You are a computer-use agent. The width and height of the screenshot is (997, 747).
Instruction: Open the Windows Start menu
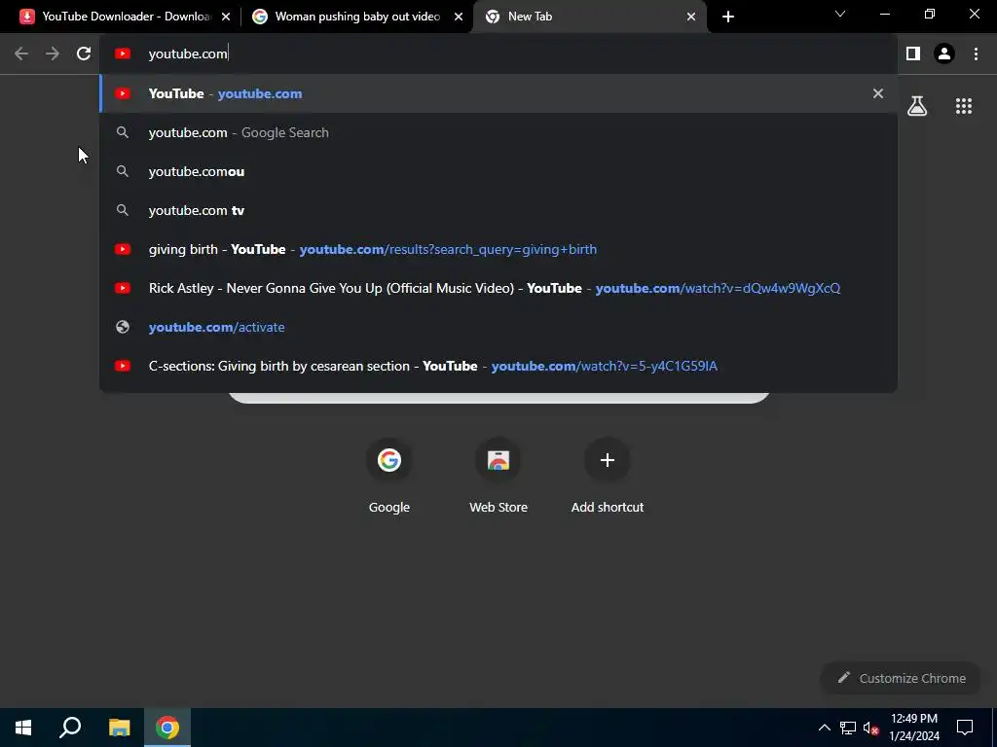click(23, 728)
